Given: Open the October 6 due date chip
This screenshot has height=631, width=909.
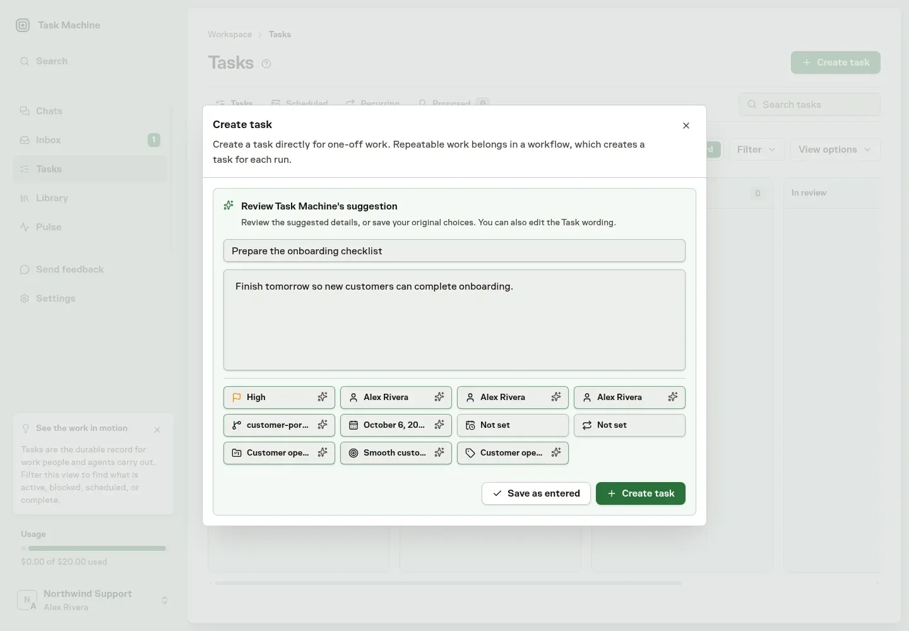Looking at the screenshot, I should (396, 425).
